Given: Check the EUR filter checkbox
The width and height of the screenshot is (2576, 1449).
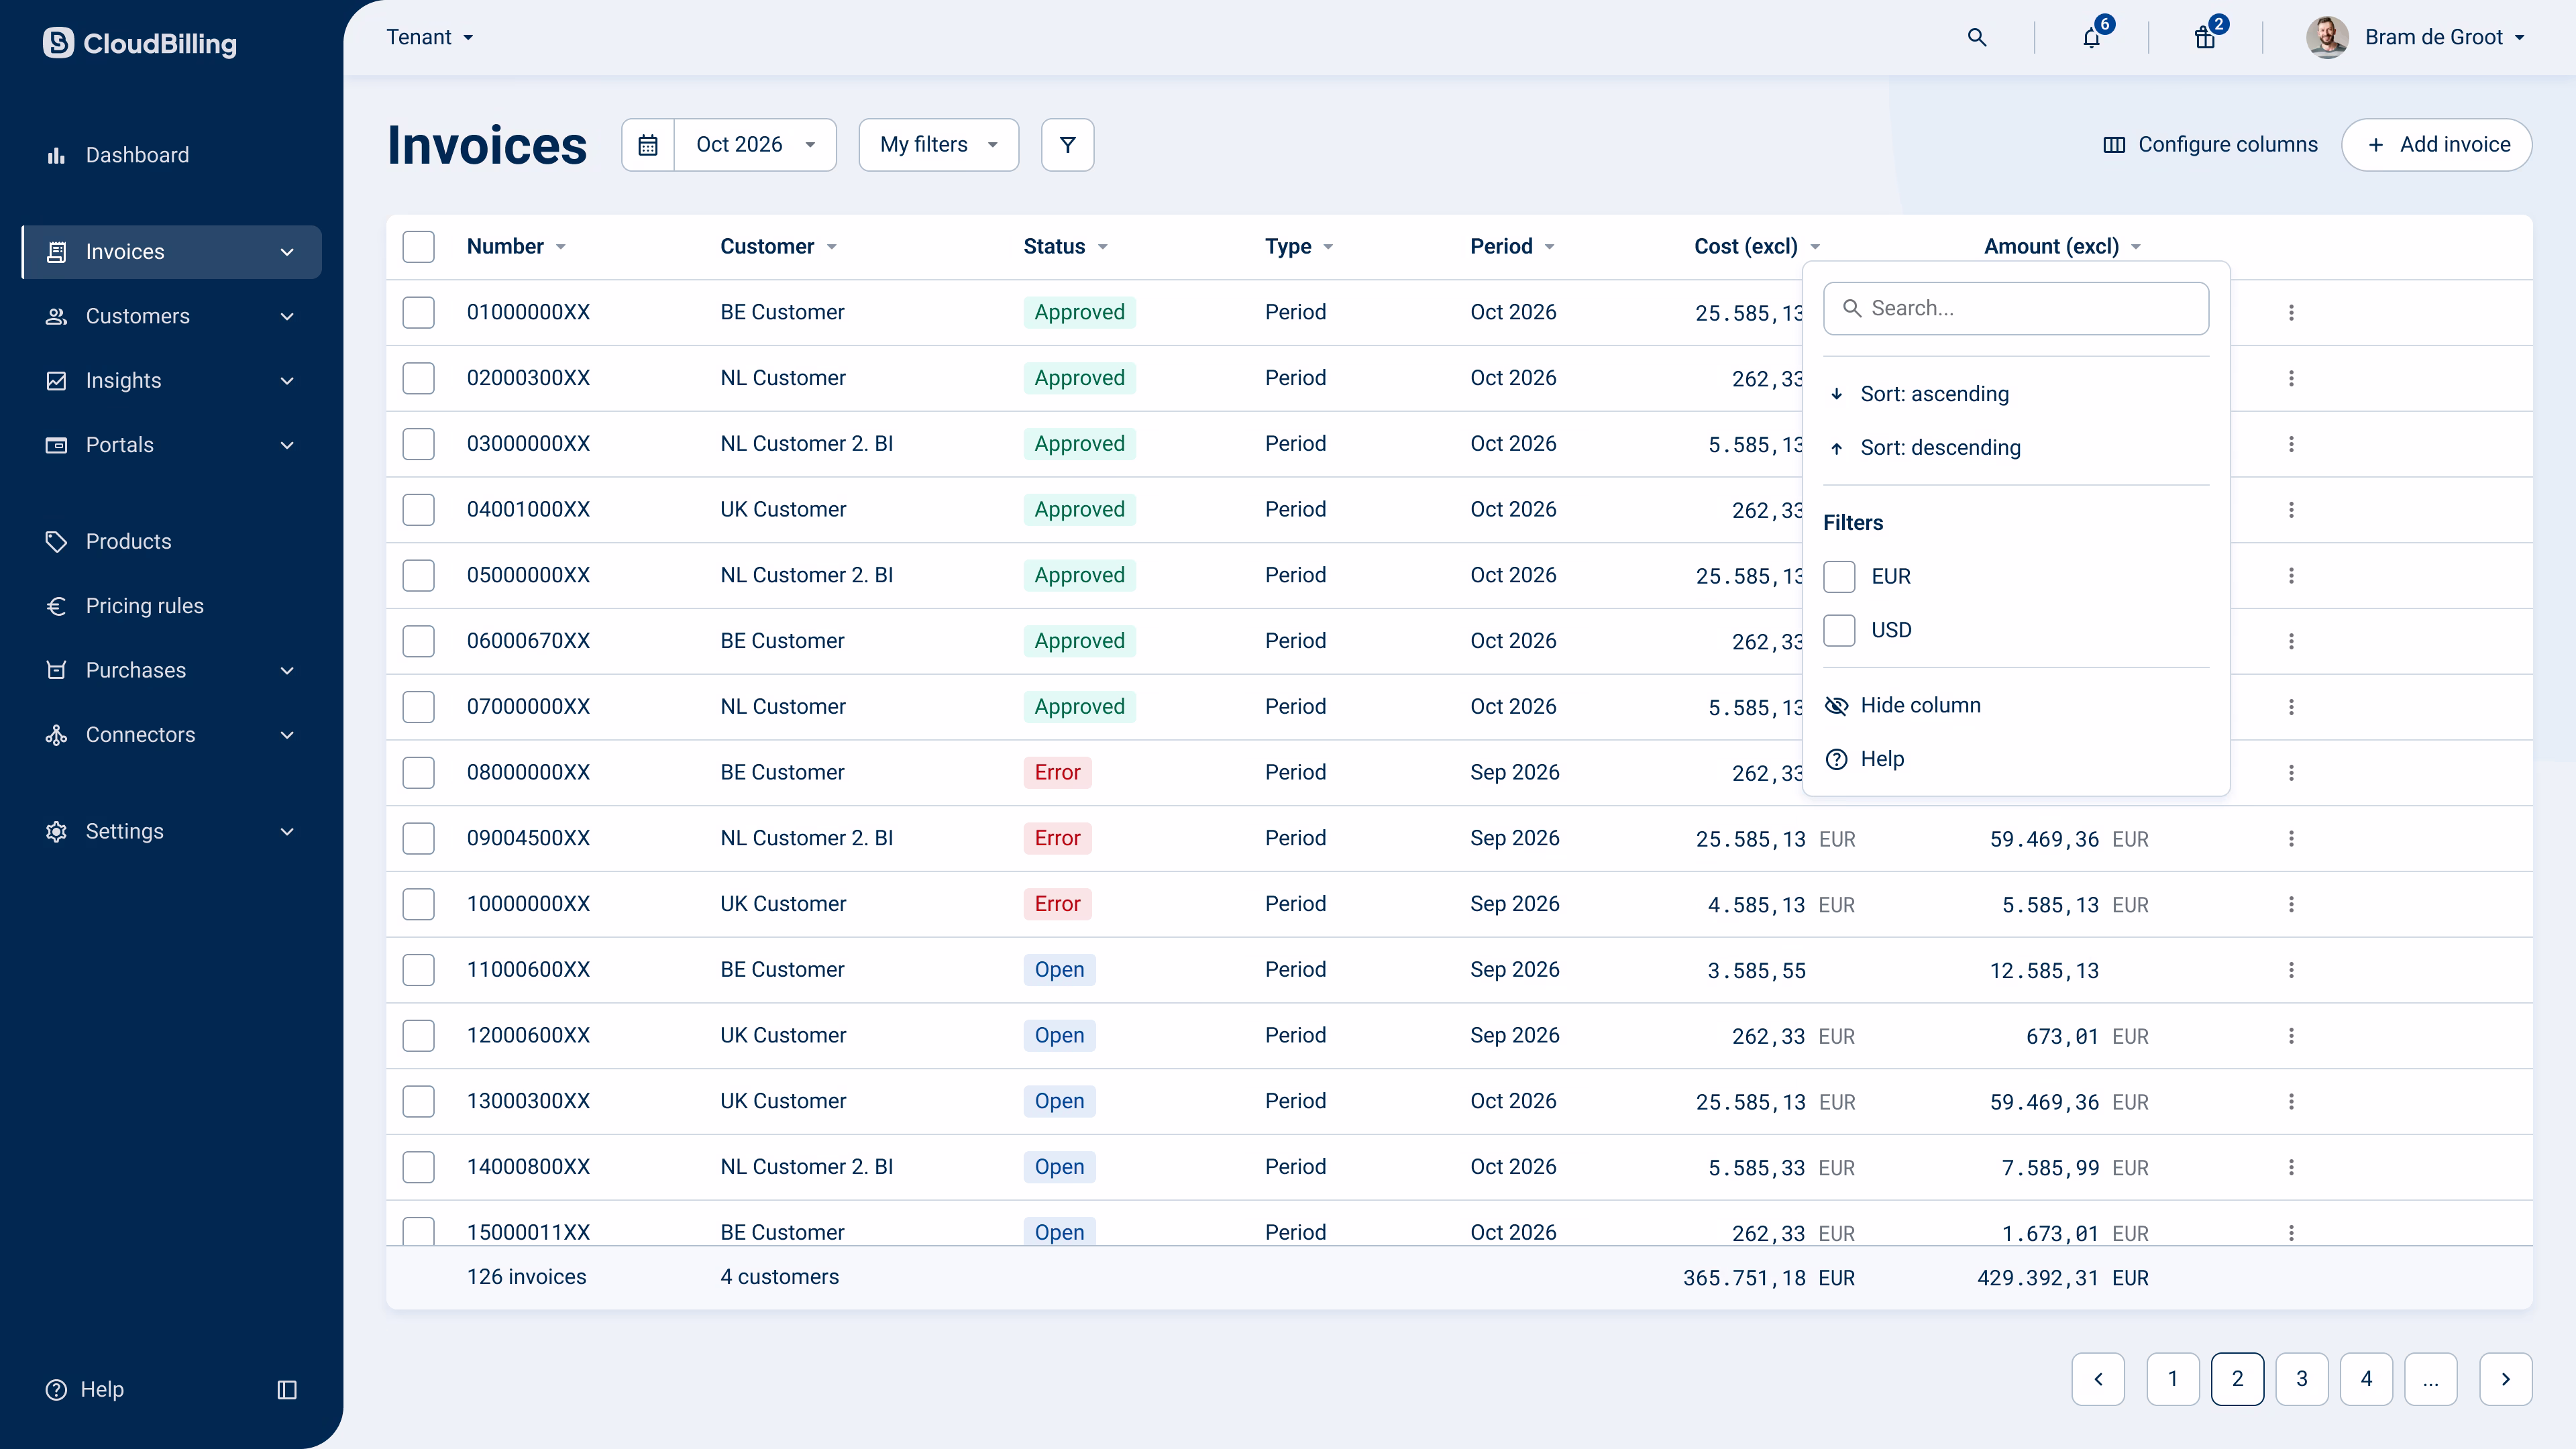Looking at the screenshot, I should coord(1839,576).
